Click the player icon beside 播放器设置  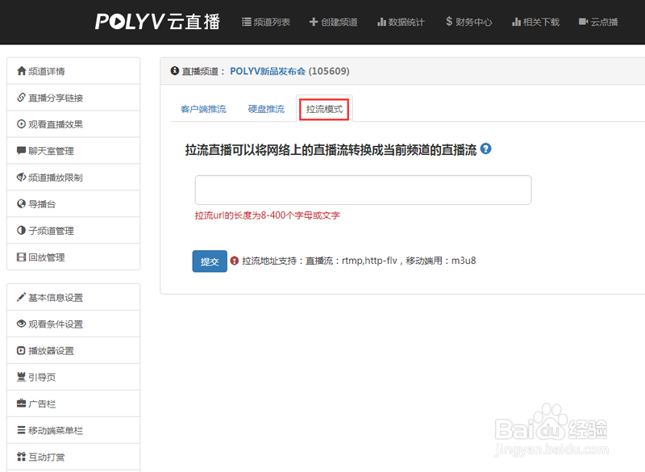(22, 350)
